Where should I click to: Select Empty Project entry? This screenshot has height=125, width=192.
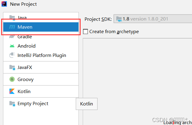click(41, 104)
